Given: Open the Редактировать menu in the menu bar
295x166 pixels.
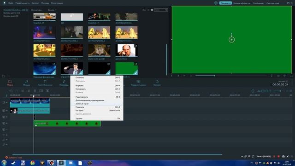Looking at the screenshot, I should click(x=23, y=3).
